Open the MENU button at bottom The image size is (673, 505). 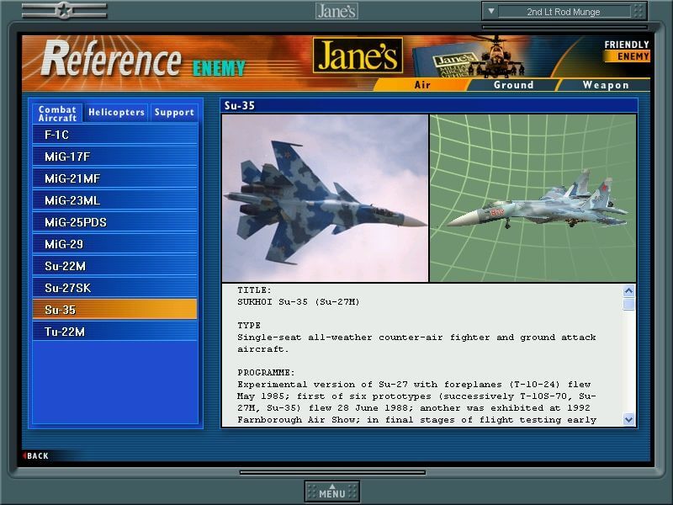click(332, 492)
